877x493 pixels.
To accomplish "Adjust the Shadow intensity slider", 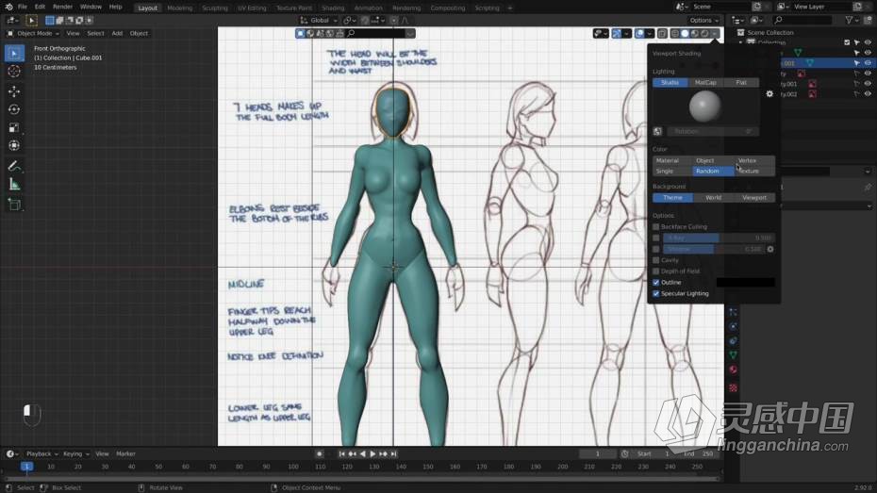I will pyautogui.click(x=713, y=249).
